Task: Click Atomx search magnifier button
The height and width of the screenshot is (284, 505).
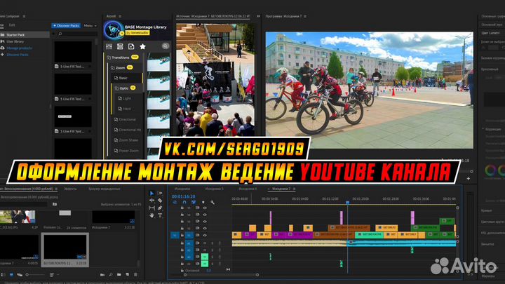Action: click(166, 46)
